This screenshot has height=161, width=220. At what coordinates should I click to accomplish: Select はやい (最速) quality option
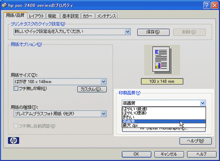tap(164, 109)
